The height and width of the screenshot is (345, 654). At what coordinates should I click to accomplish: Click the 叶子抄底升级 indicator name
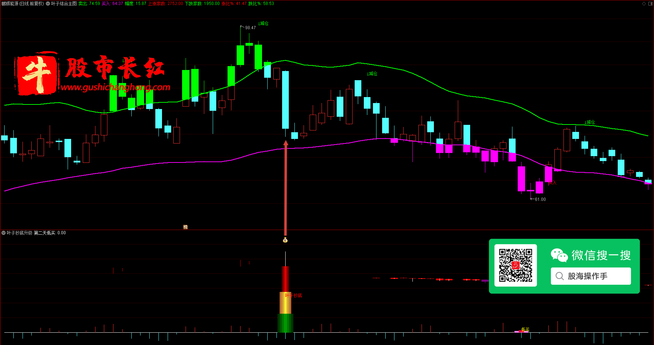click(19, 233)
